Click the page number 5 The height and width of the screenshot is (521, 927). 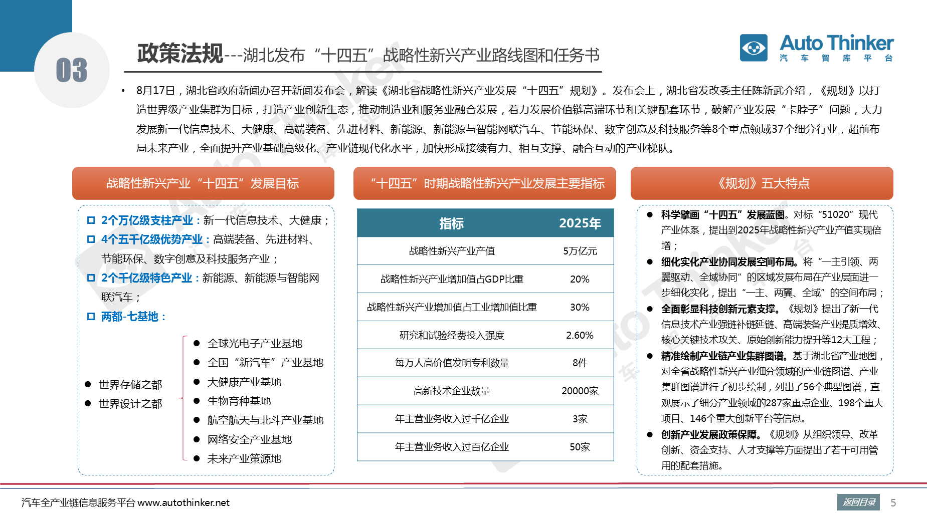tap(893, 503)
